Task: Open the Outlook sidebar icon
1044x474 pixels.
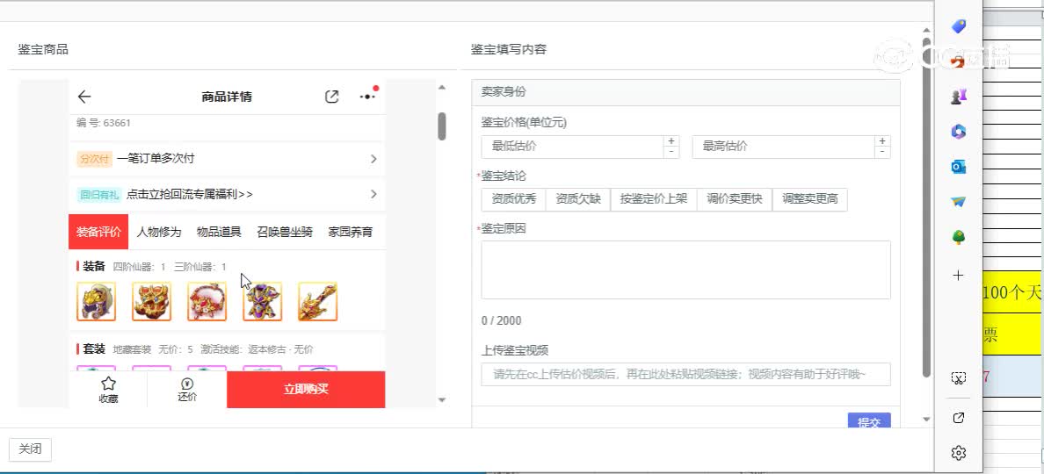Action: (959, 167)
